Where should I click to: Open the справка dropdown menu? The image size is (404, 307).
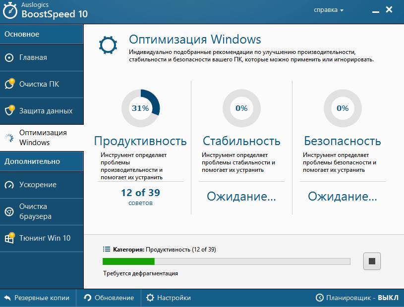point(329,10)
